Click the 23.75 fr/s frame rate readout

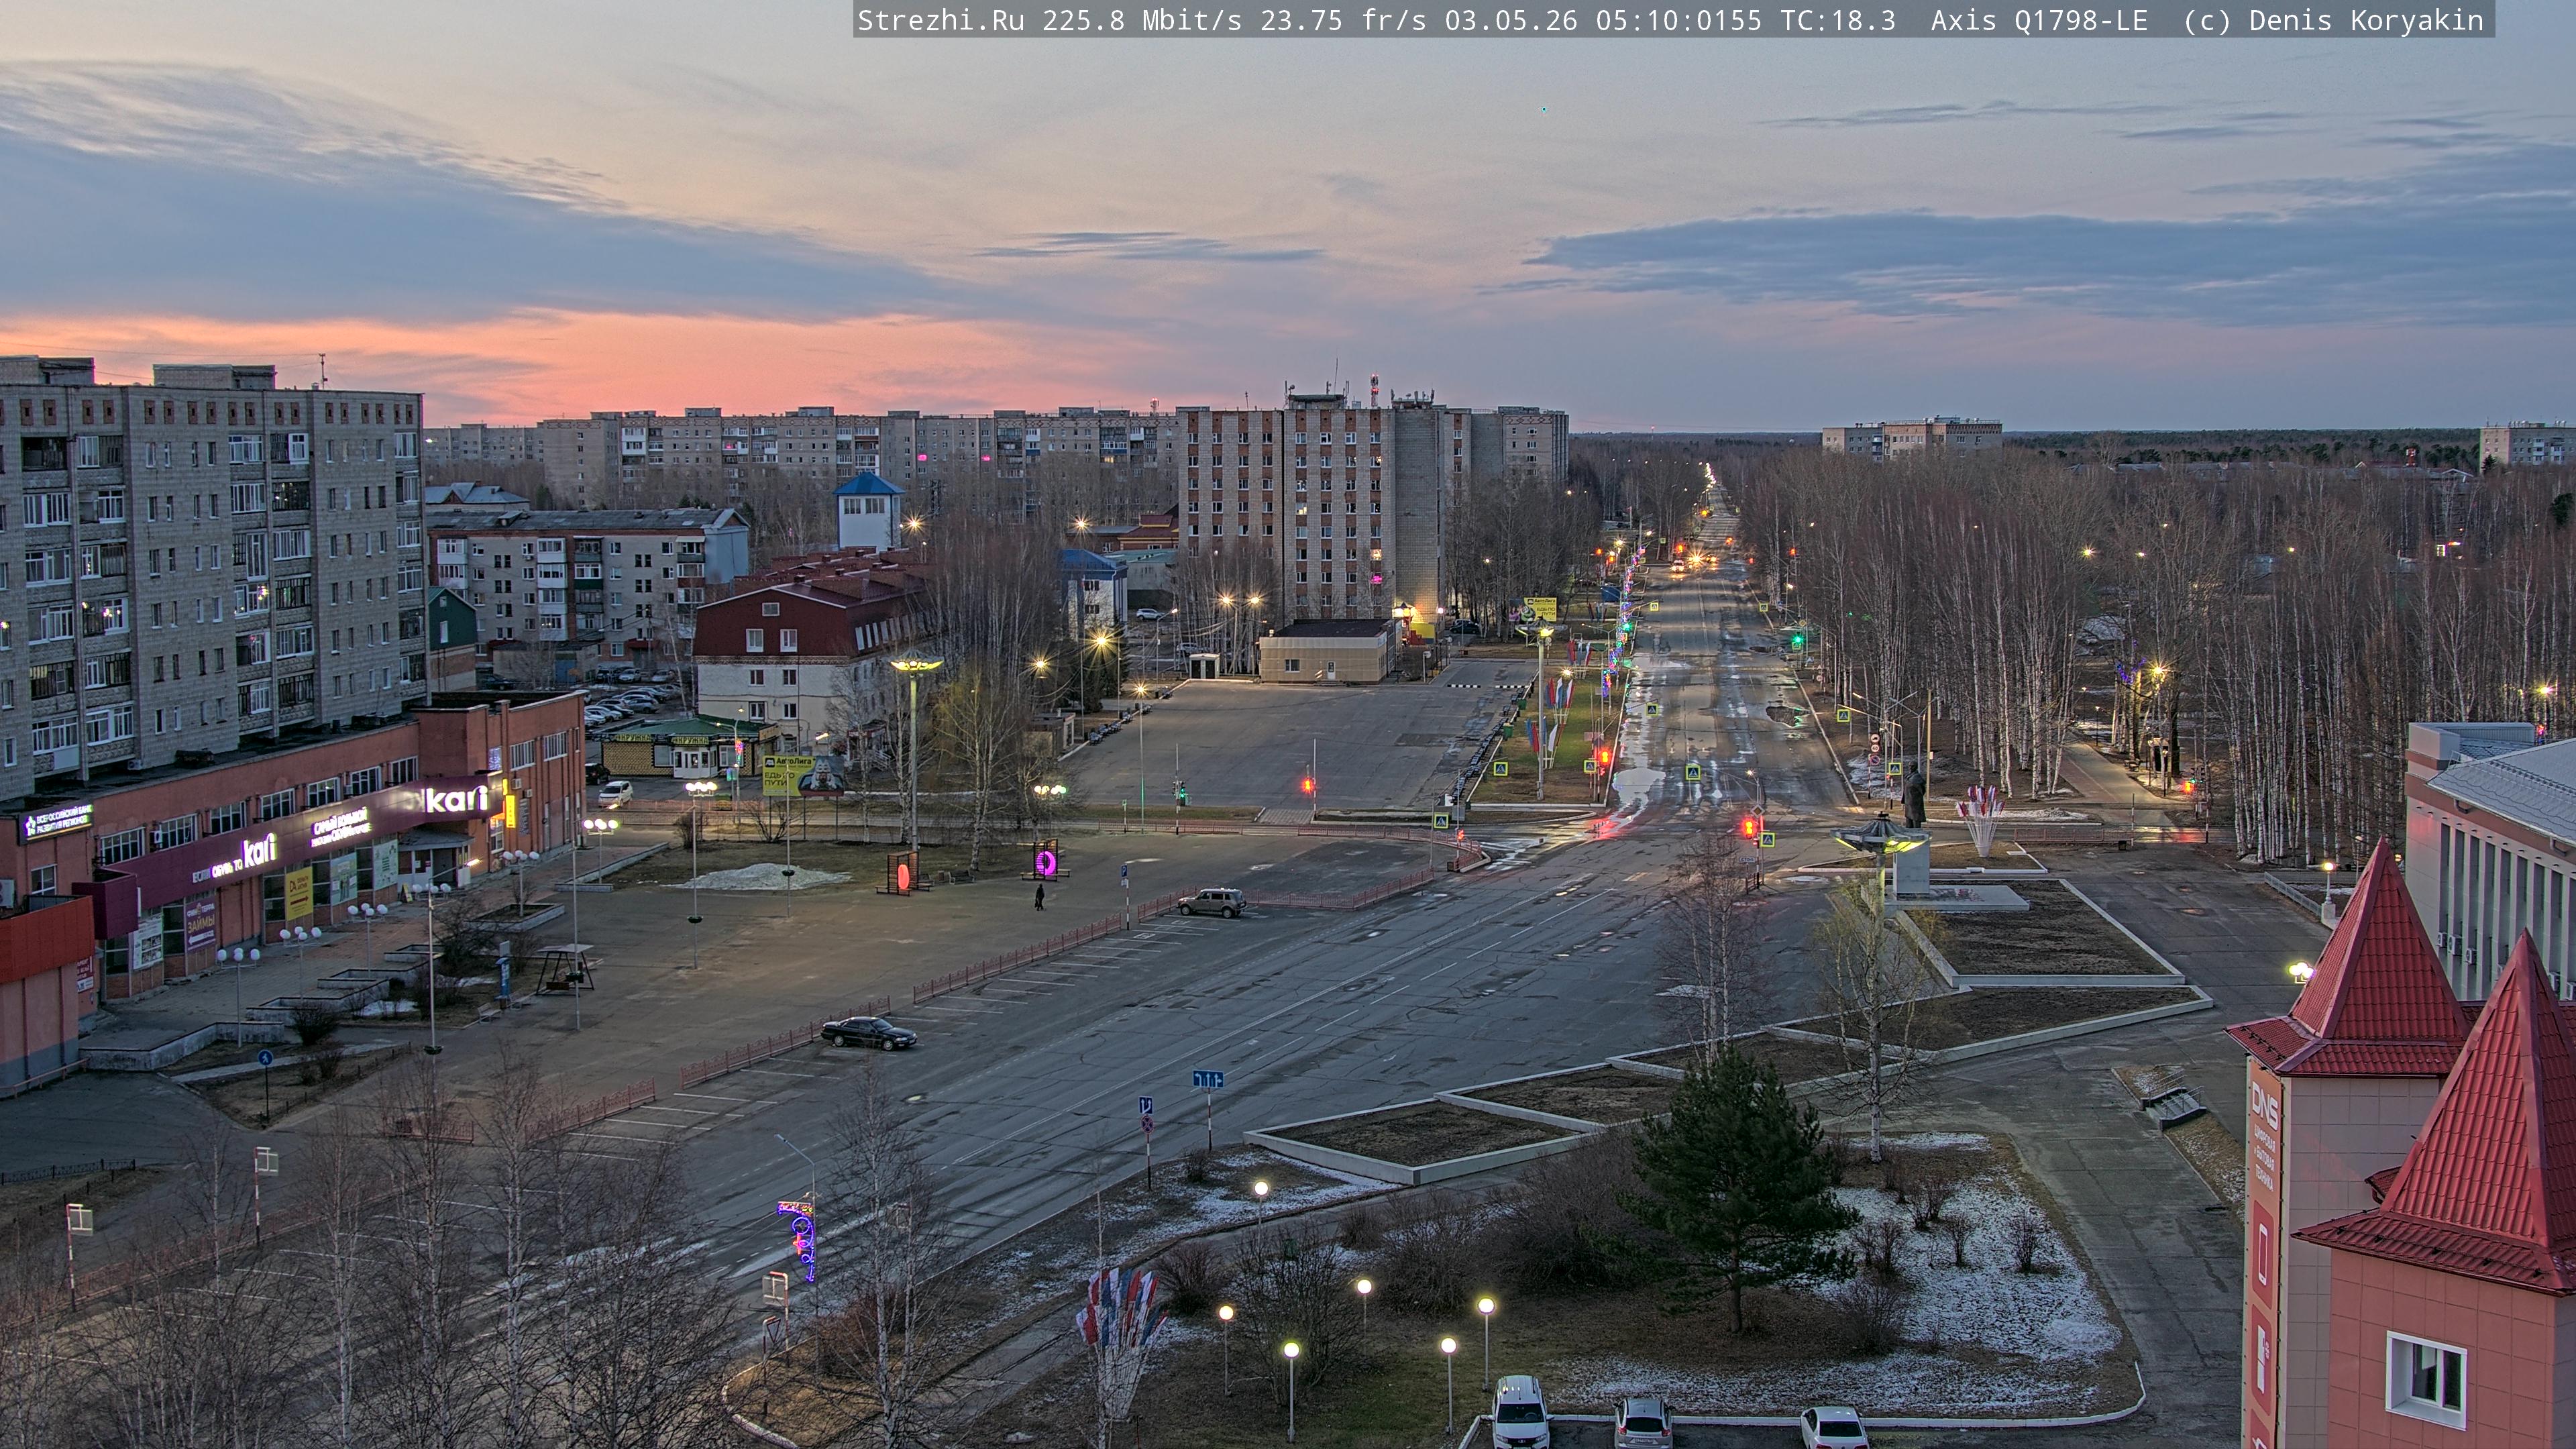point(1343,21)
